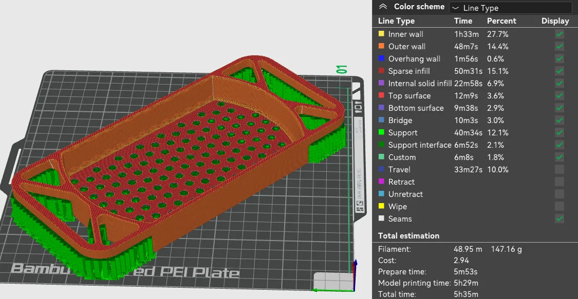Click the Wipe yellow color swatch

tap(381, 206)
